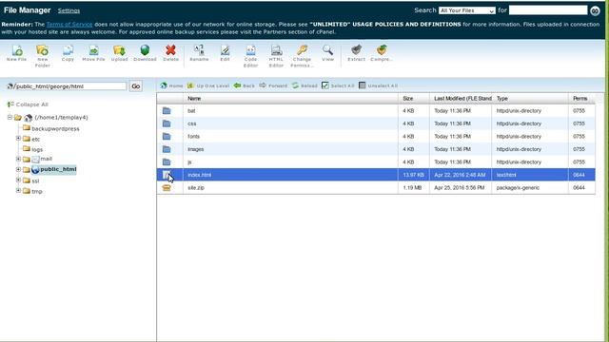Screen dimensions: 609x342
Task: Select the images folder name
Action: pos(195,149)
